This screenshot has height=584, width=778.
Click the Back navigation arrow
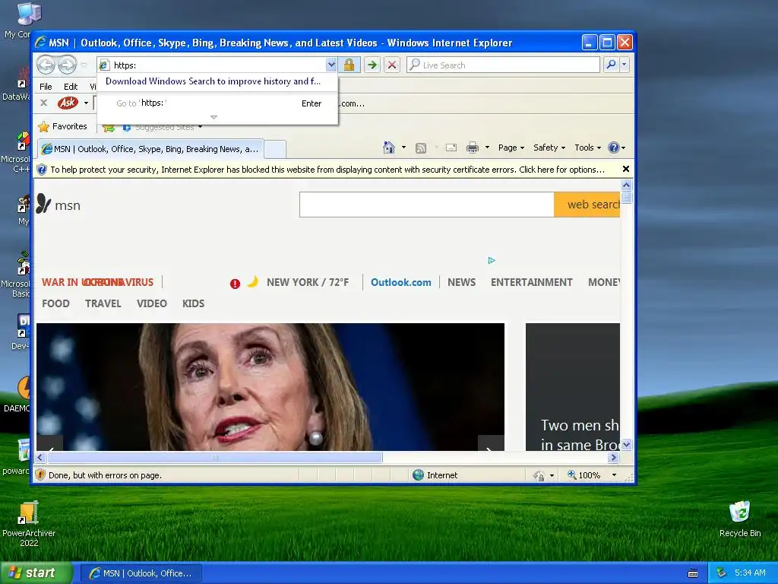pyautogui.click(x=46, y=65)
